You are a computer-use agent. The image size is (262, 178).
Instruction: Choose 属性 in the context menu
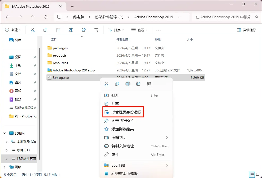coord(136,154)
